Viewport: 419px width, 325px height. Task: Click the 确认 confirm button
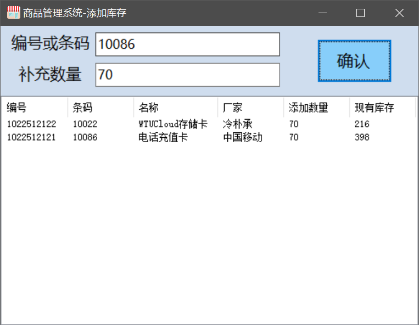(x=354, y=61)
